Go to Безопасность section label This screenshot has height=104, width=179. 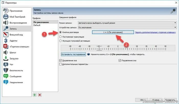pos(16,71)
